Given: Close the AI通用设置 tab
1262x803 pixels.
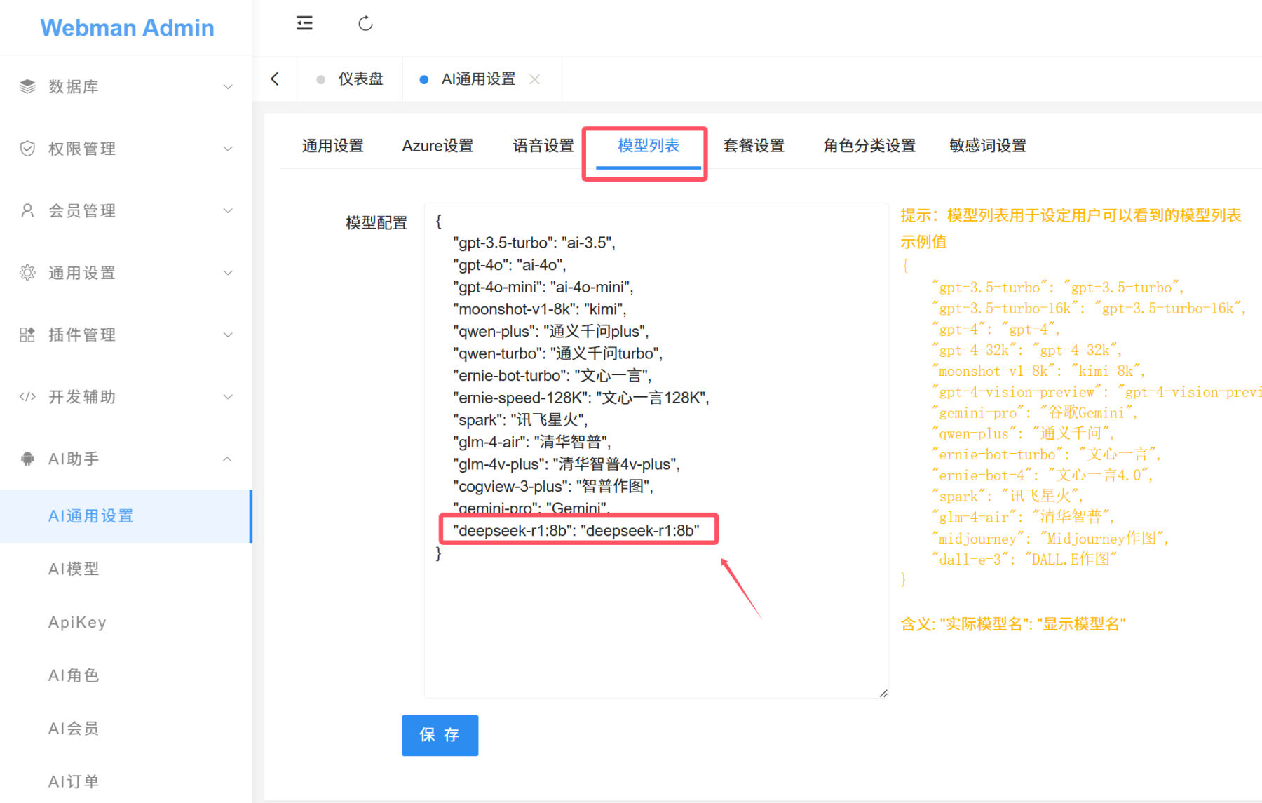Looking at the screenshot, I should 535,79.
